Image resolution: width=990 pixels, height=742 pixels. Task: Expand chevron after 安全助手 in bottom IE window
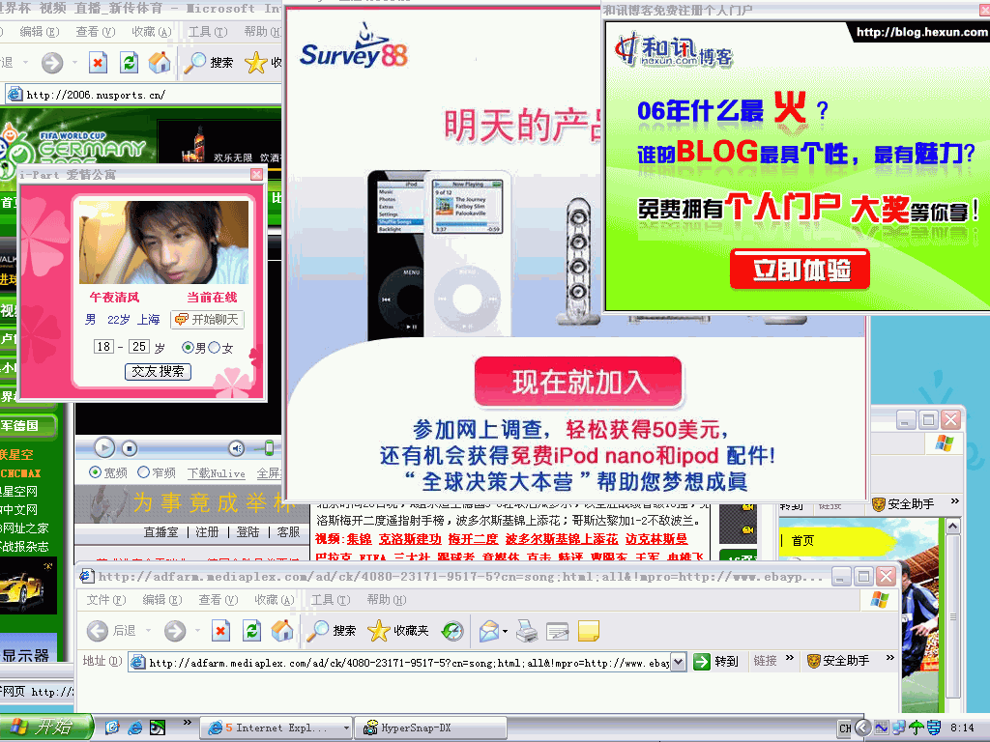[x=889, y=658]
